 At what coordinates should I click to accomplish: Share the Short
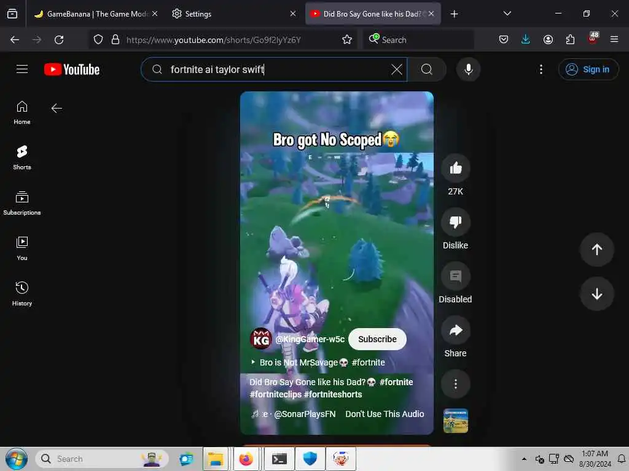(455, 330)
